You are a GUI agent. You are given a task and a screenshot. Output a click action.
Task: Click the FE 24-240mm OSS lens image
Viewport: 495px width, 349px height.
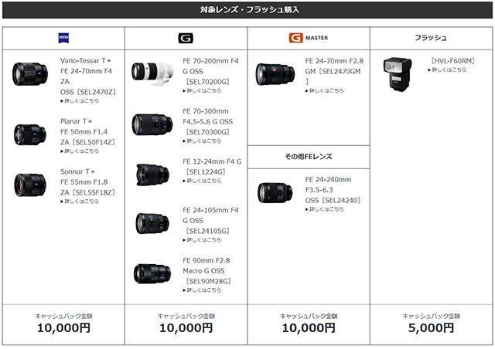(277, 191)
